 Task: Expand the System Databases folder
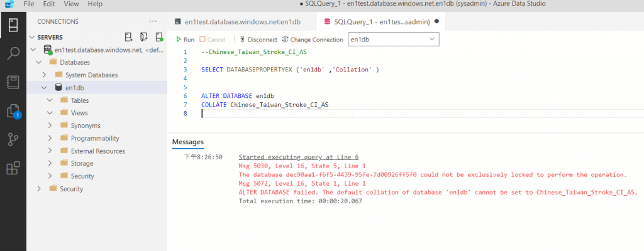[45, 75]
